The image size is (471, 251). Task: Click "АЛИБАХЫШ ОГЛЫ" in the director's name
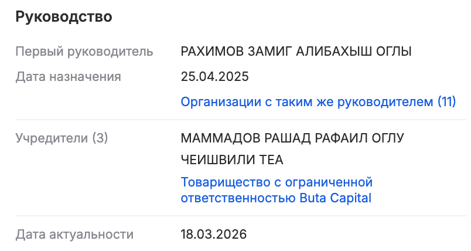(357, 51)
